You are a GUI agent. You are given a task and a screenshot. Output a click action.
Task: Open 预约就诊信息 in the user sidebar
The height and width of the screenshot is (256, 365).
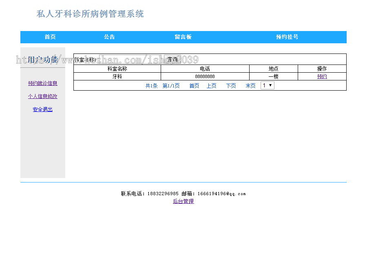[x=42, y=83]
